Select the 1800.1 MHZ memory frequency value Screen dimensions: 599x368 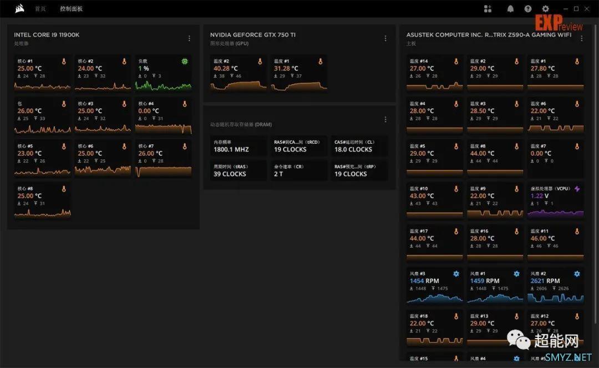231,149
